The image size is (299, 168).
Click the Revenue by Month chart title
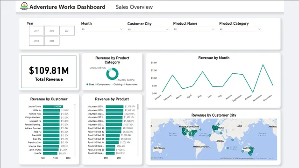point(214,58)
